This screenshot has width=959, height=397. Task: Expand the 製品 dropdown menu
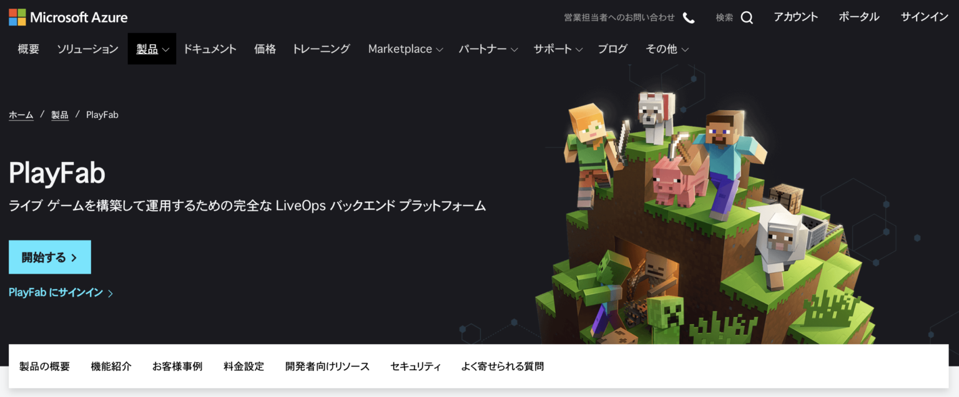(x=152, y=49)
